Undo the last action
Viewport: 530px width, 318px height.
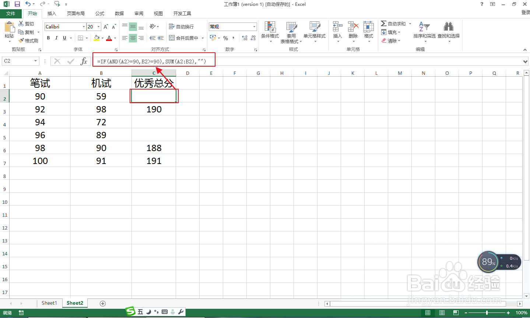point(28,4)
